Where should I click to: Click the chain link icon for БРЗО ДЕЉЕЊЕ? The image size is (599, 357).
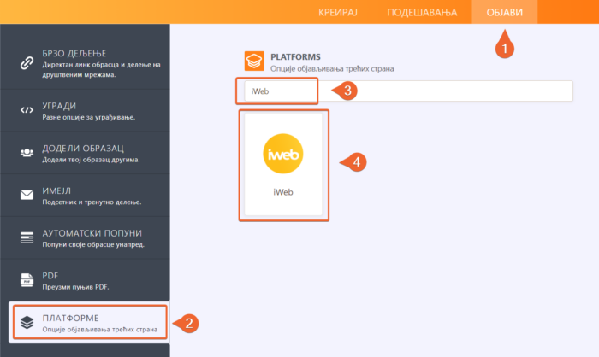click(x=27, y=63)
